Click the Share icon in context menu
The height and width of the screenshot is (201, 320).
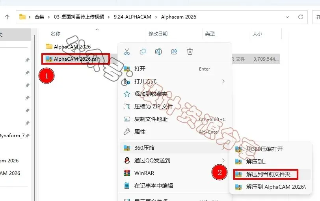click(174, 52)
